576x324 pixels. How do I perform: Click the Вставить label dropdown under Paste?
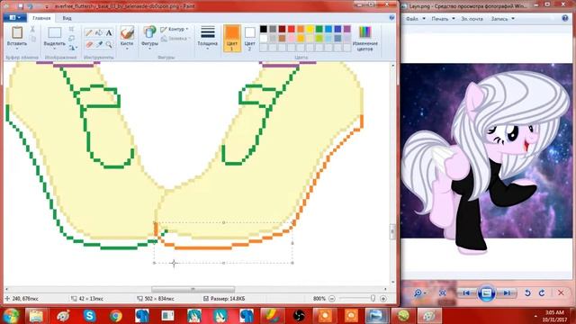[x=17, y=46]
